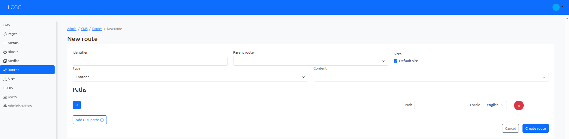Open Pages in the sidebar
Screen dimensions: 569x139
coord(27,34)
